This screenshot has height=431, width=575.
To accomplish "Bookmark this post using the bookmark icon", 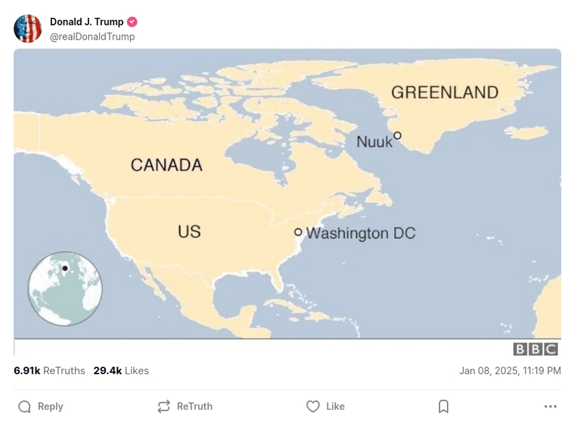I will pos(443,406).
